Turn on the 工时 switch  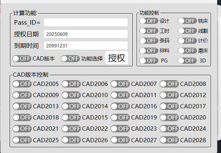(x=149, y=31)
